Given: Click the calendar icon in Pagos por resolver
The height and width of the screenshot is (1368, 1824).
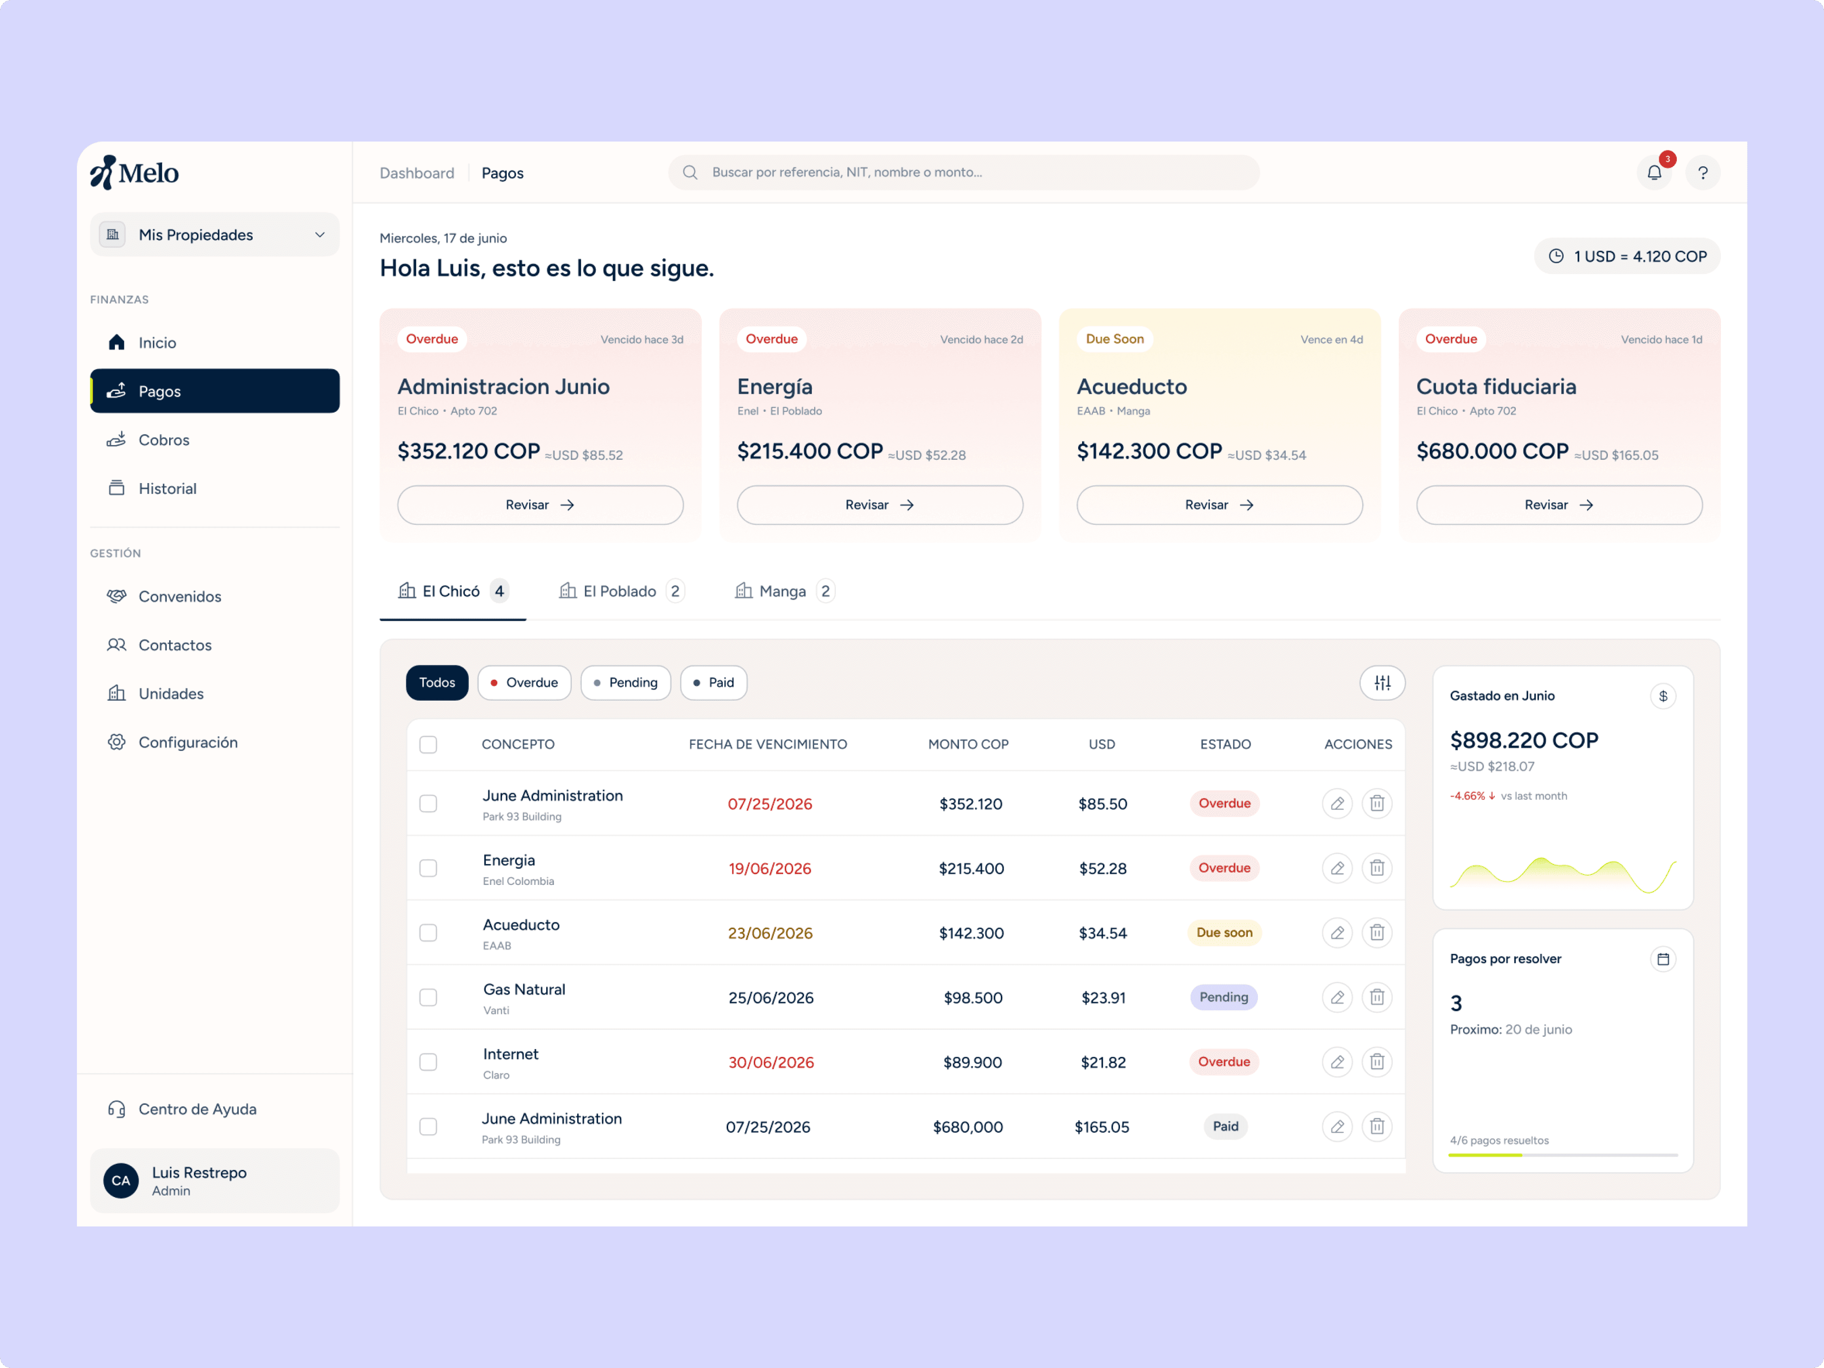Looking at the screenshot, I should pyautogui.click(x=1663, y=959).
